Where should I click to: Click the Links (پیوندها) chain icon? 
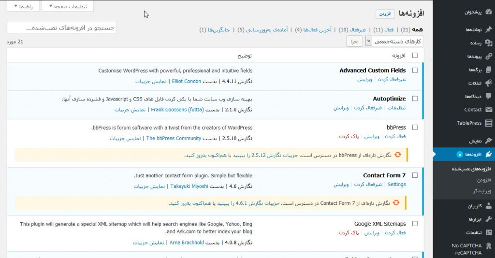[488, 56]
